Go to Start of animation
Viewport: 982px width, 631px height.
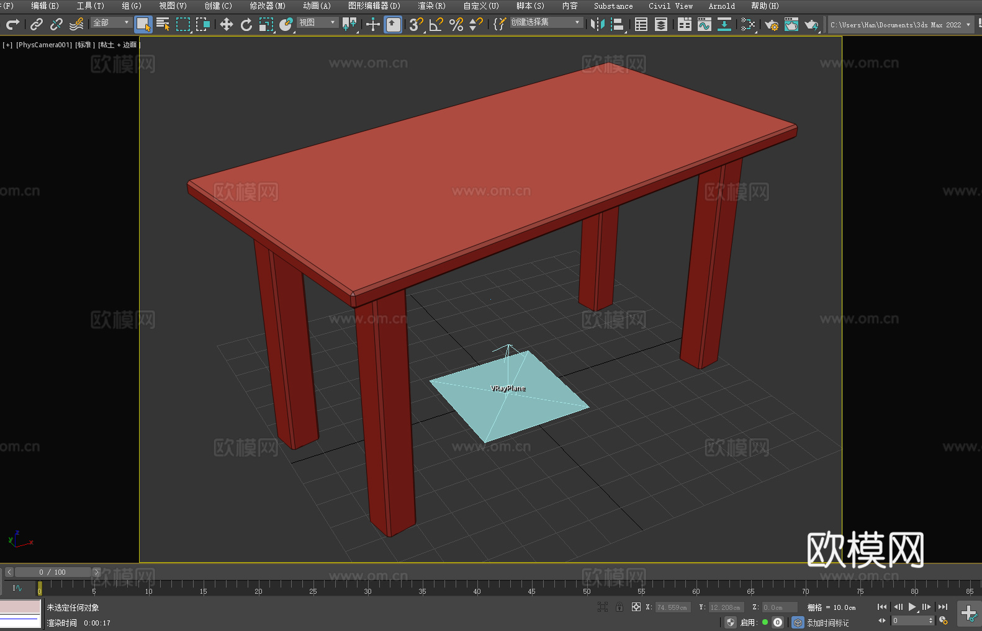tap(882, 607)
